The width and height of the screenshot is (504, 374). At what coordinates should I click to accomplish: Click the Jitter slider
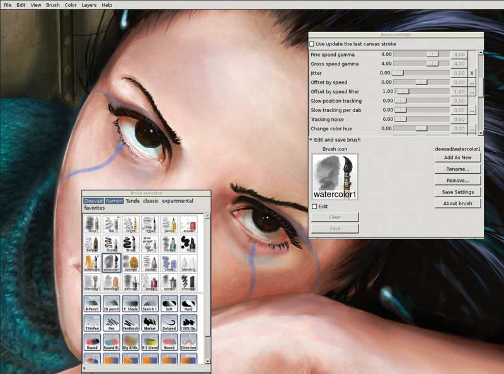(421, 73)
